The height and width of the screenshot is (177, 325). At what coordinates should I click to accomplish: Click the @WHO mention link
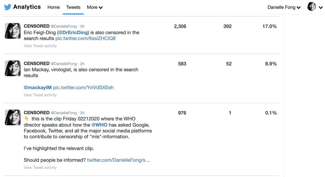(x=99, y=125)
